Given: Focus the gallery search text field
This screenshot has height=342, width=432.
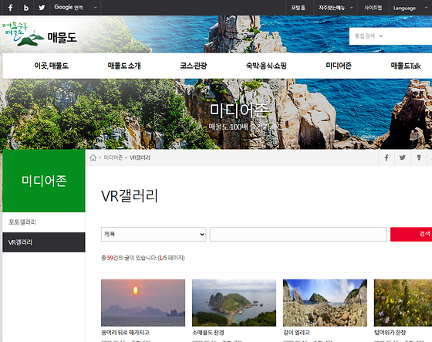Looking at the screenshot, I should pos(298,234).
